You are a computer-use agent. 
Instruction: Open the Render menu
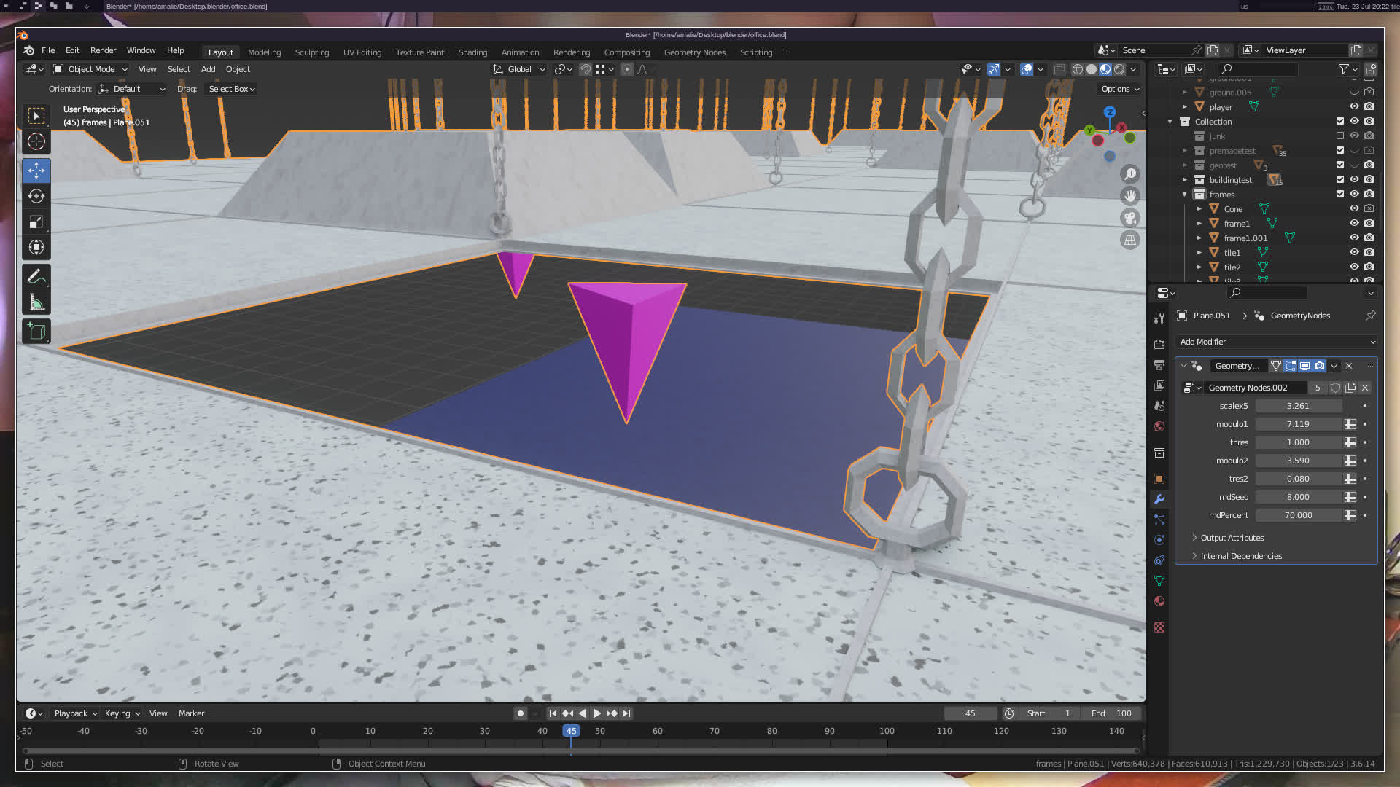(x=103, y=50)
